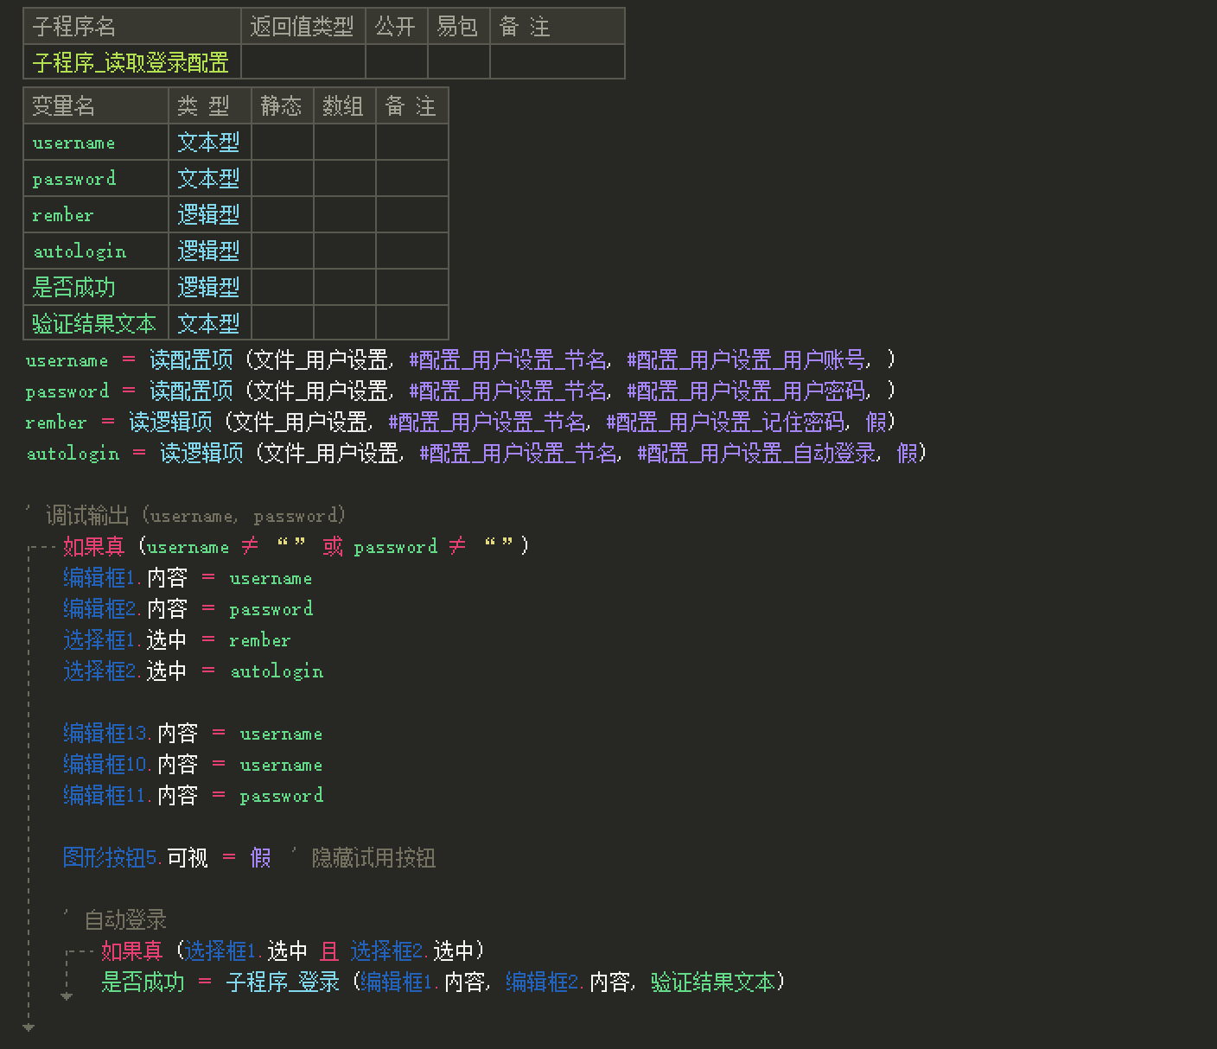Click the 返回值类型 header cell
This screenshot has height=1049, width=1217.
[x=303, y=27]
